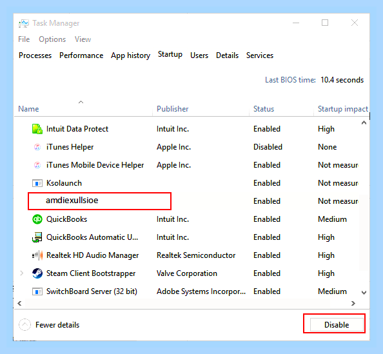Open the View menu
The height and width of the screenshot is (354, 383).
83,39
